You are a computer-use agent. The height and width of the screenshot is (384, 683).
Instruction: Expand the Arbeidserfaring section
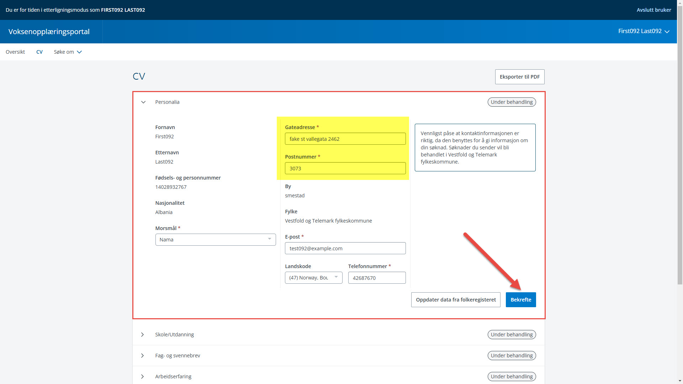click(x=143, y=377)
